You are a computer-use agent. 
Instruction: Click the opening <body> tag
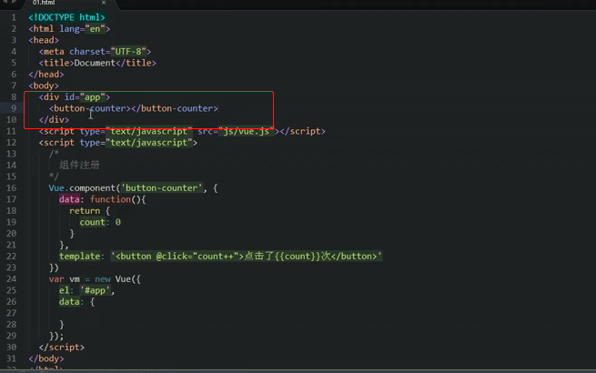pyautogui.click(x=44, y=86)
